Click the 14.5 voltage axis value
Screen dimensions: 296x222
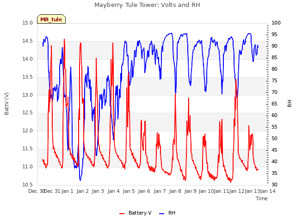click(x=28, y=41)
